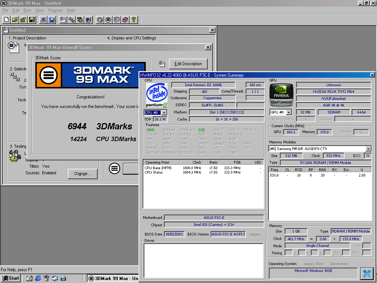Click the Selected tests checkmarks icon
This screenshot has height=283, width=377.
tap(15, 76)
